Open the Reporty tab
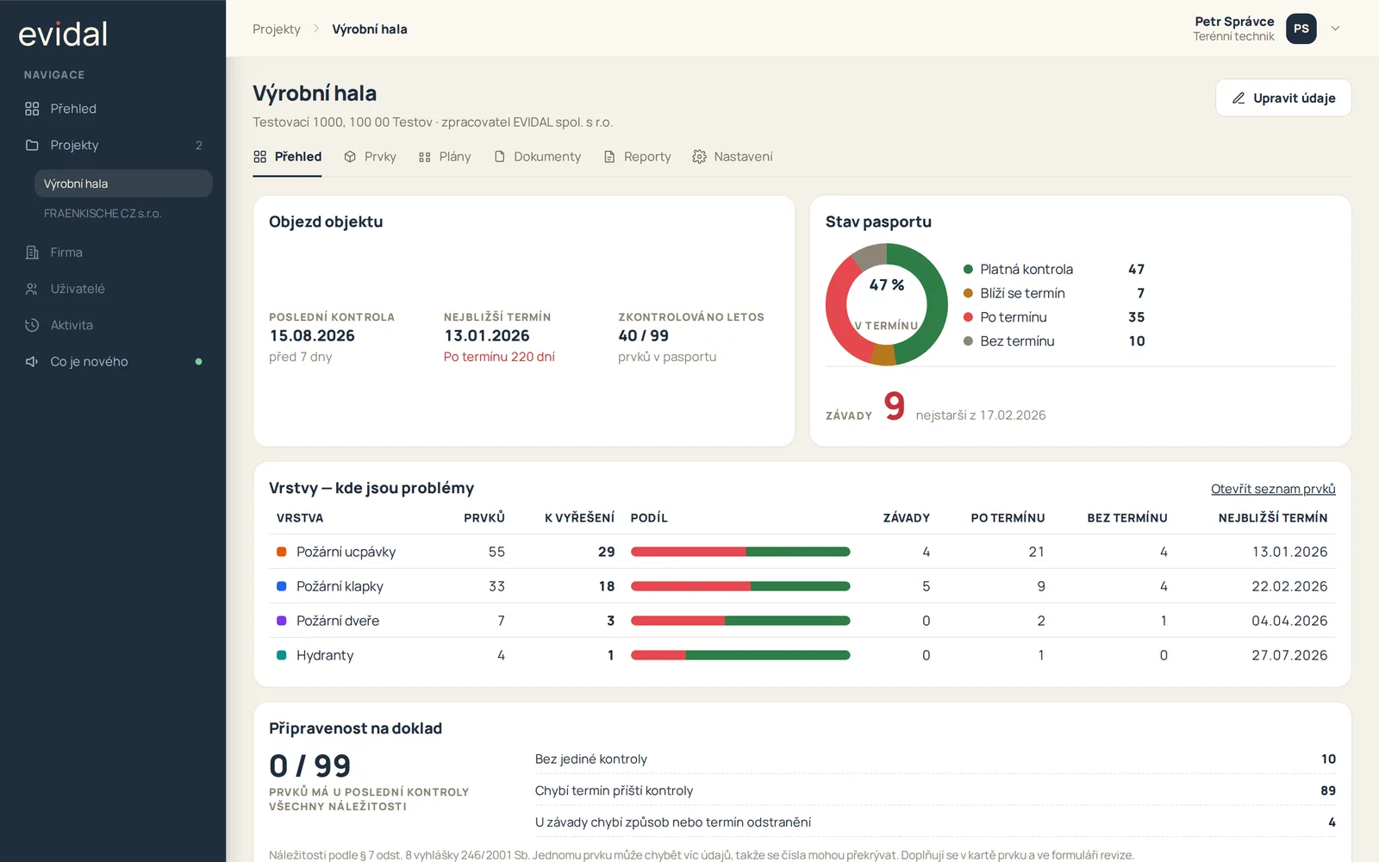 click(637, 157)
